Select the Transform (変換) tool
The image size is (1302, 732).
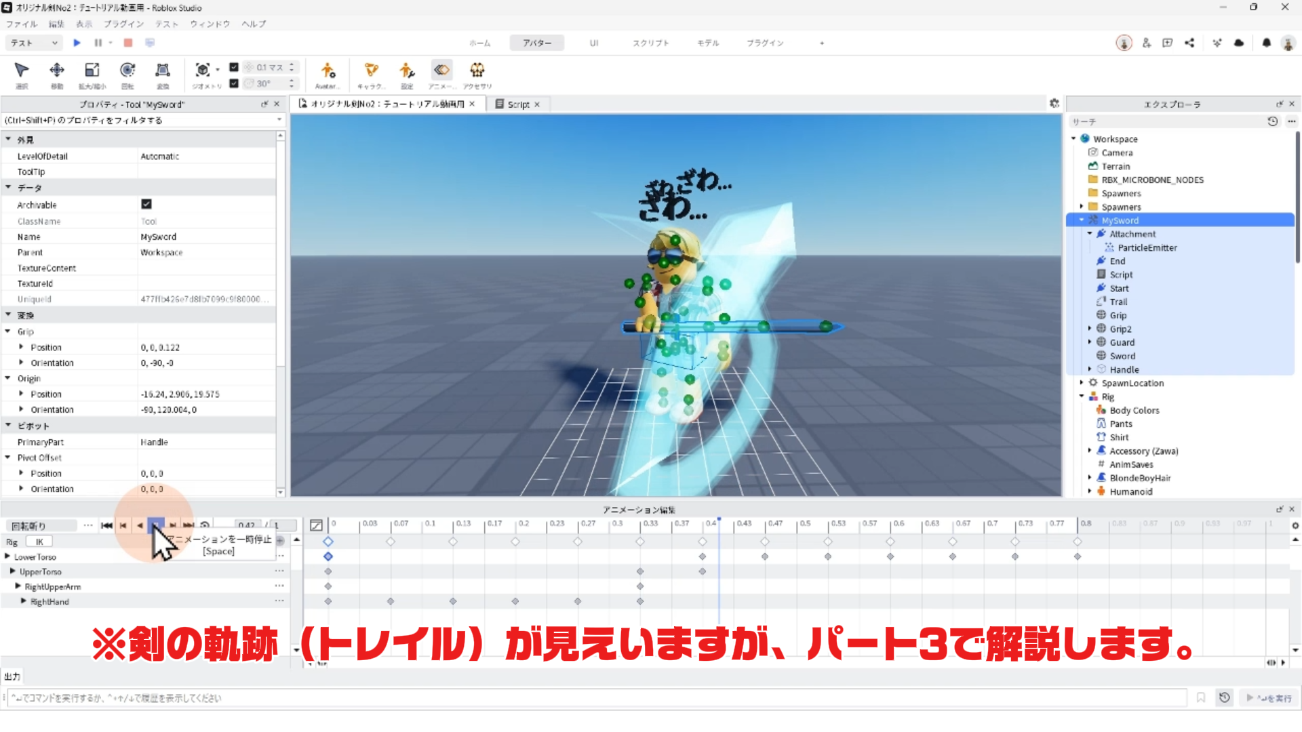tap(163, 70)
